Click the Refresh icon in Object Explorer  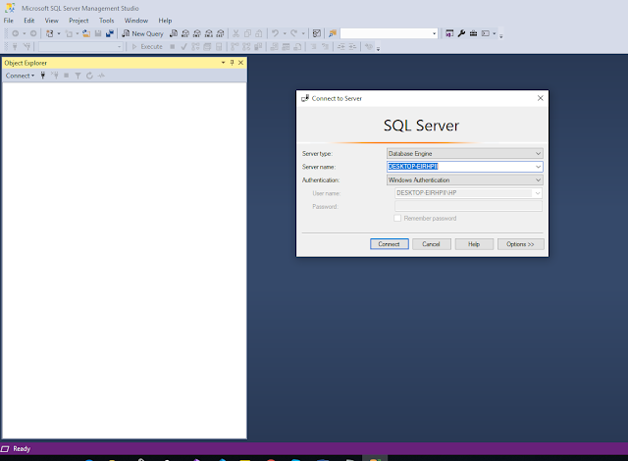point(89,76)
